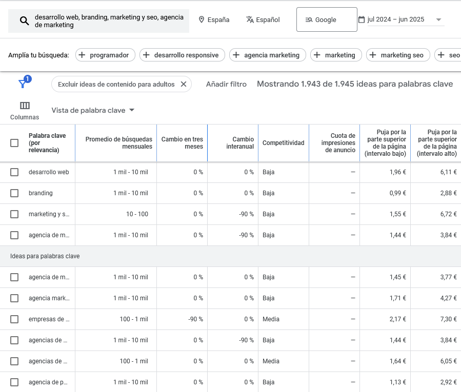The height and width of the screenshot is (392, 461).
Task: Add 'seo' suggestion via its plus icon
Action: tap(441, 55)
